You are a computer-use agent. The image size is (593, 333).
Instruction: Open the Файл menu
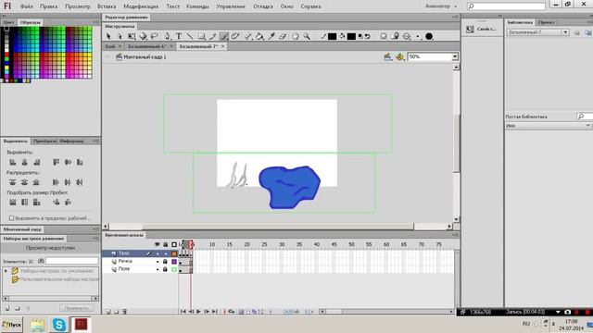coord(27,6)
